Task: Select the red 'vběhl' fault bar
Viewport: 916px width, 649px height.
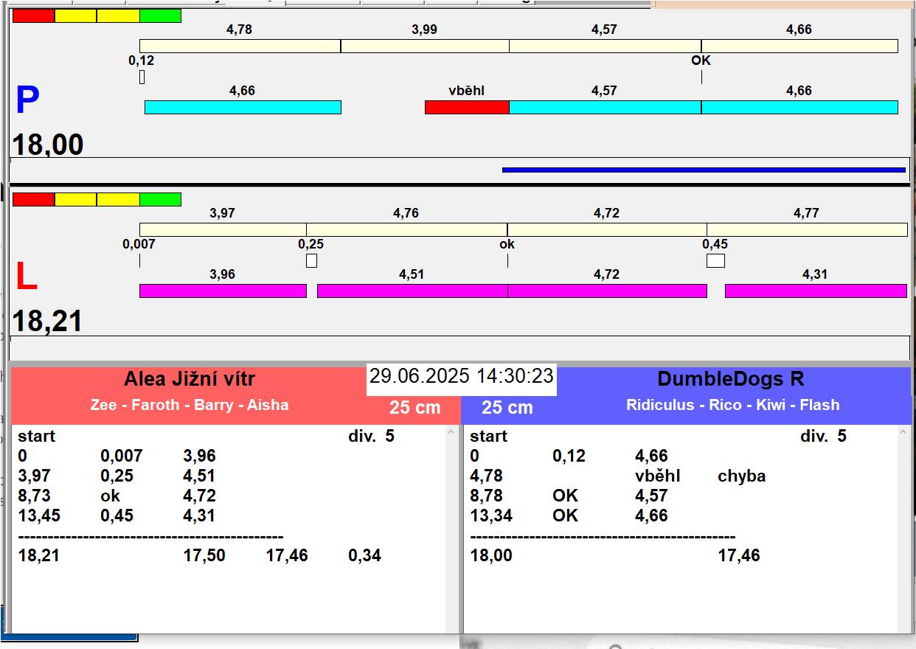Action: [467, 108]
